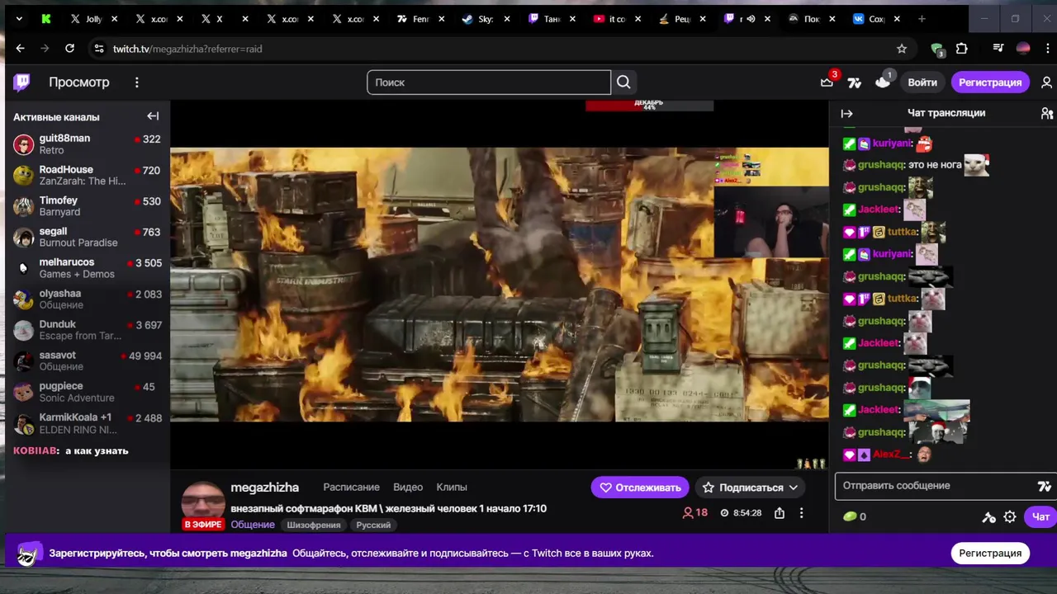Close the Jolly browser tab
The height and width of the screenshot is (594, 1057).
tap(114, 19)
